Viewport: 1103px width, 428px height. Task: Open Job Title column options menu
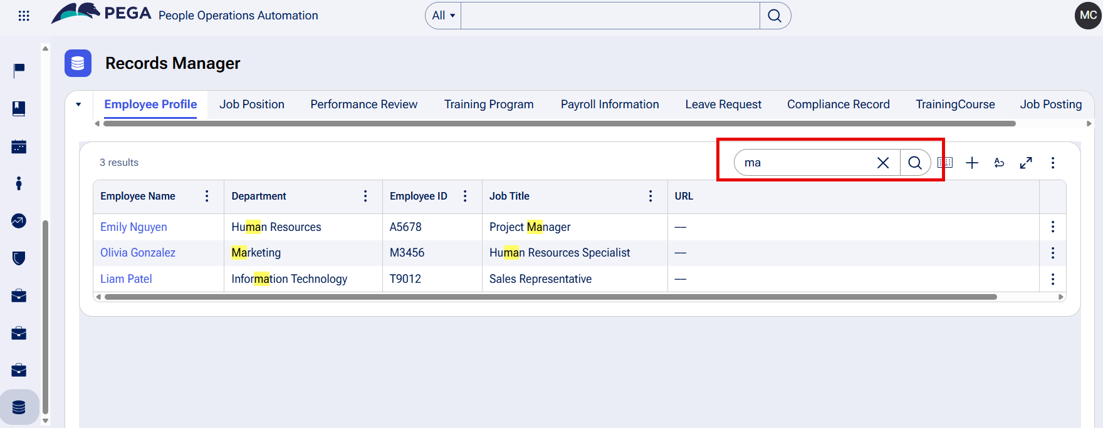click(x=651, y=196)
